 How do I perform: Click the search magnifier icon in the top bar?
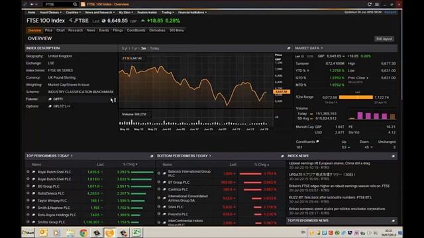[x=75, y=5]
